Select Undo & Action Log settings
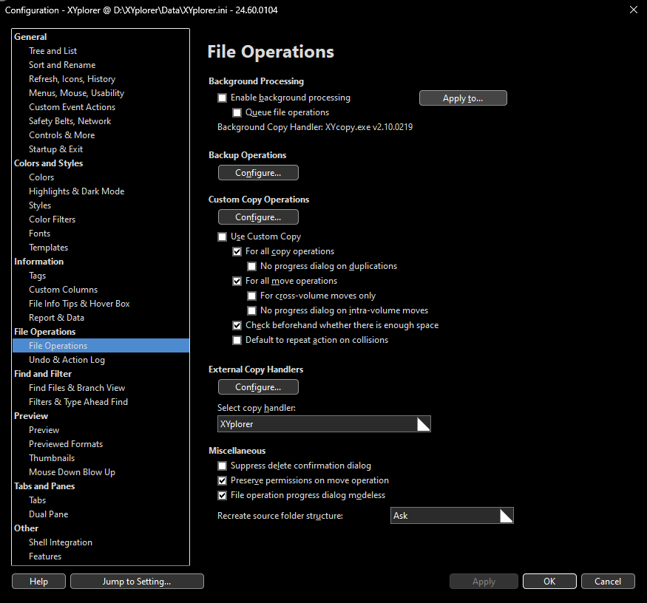This screenshot has height=603, width=647. [x=68, y=359]
